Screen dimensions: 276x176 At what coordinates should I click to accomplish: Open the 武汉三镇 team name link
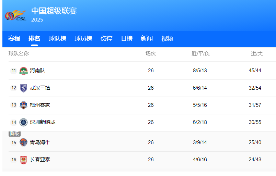click(x=40, y=88)
